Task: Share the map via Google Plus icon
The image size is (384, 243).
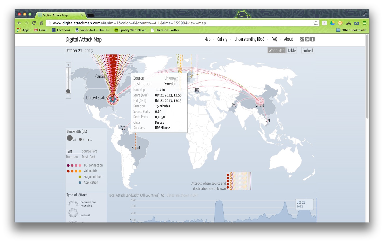Action: [x=302, y=39]
